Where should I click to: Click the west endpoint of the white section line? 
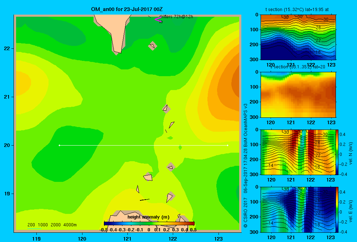click(59, 145)
